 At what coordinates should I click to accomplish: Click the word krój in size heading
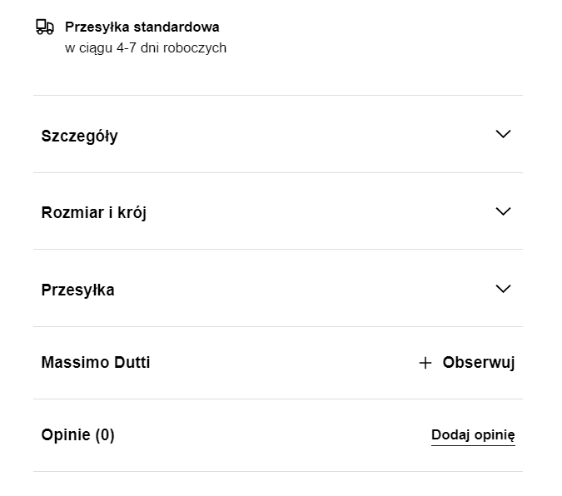pos(132,213)
